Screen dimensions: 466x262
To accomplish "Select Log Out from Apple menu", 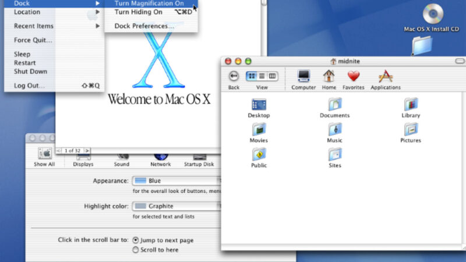I will click(54, 86).
